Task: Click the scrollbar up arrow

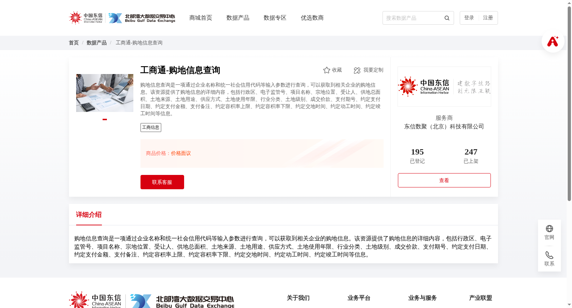Action: tap(569, 3)
